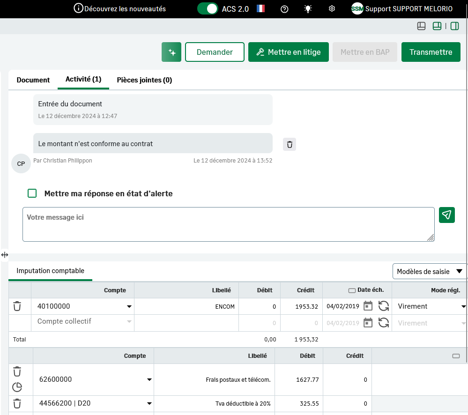Refresh the due date on the 40100000 row

(x=384, y=306)
